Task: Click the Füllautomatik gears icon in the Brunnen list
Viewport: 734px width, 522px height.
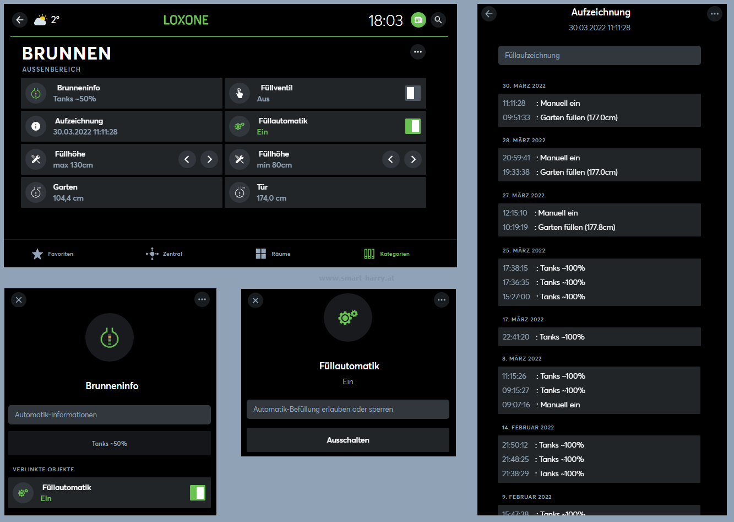Action: point(240,126)
